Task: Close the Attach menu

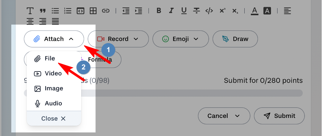Action: (54, 118)
